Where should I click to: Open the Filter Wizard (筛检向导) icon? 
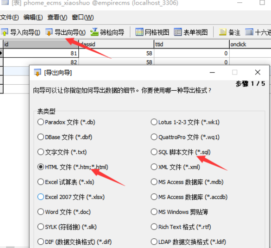[x=94, y=32]
